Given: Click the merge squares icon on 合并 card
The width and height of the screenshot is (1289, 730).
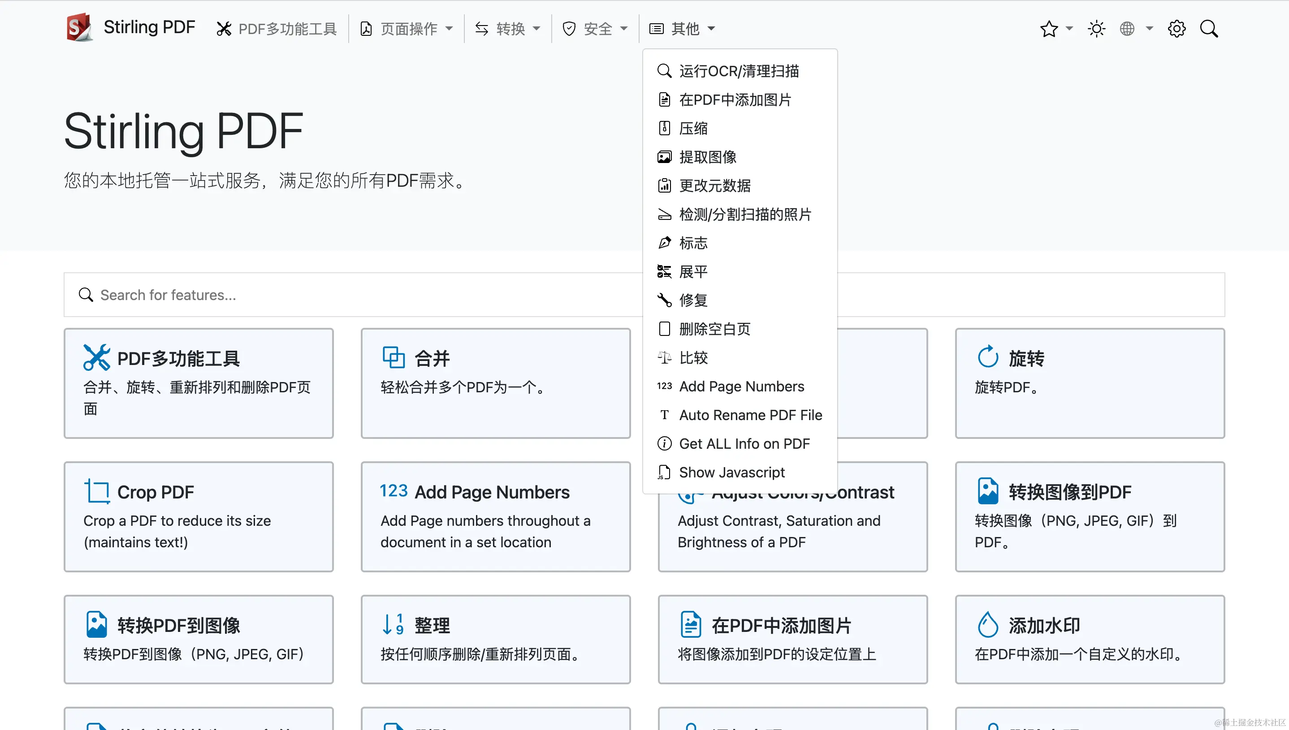Looking at the screenshot, I should [x=394, y=357].
